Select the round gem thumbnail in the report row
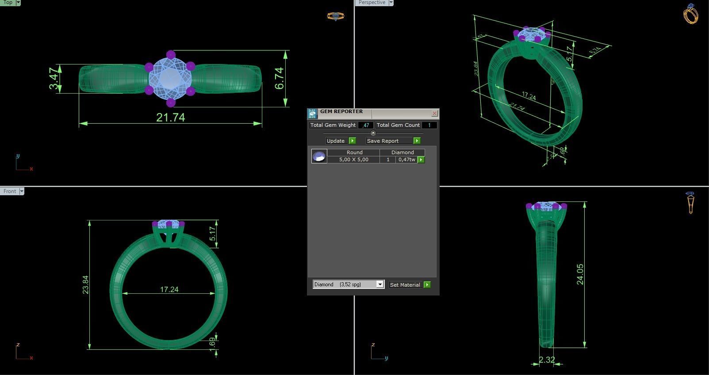 click(x=319, y=156)
